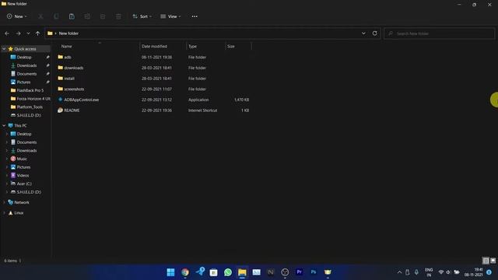This screenshot has width=498, height=280.
Task: Open Google Chrome from taskbar
Action: pyautogui.click(x=185, y=272)
